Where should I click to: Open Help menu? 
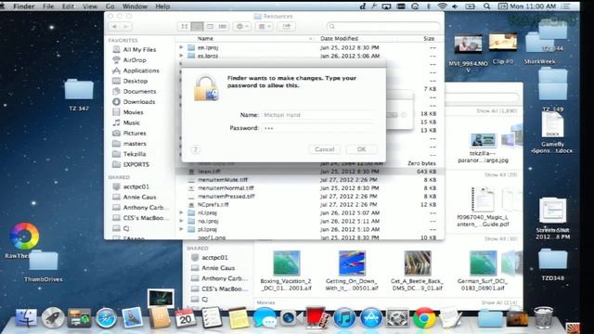(162, 6)
